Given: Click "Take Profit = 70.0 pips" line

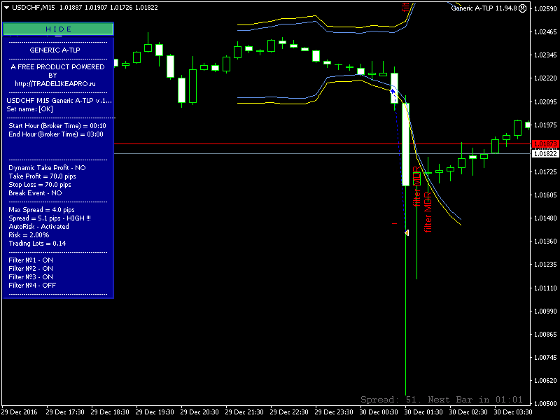Looking at the screenshot, I should [x=42, y=176].
